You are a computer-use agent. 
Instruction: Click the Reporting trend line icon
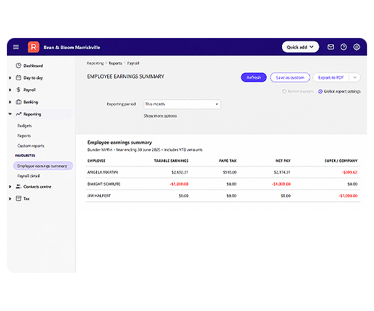(19, 114)
